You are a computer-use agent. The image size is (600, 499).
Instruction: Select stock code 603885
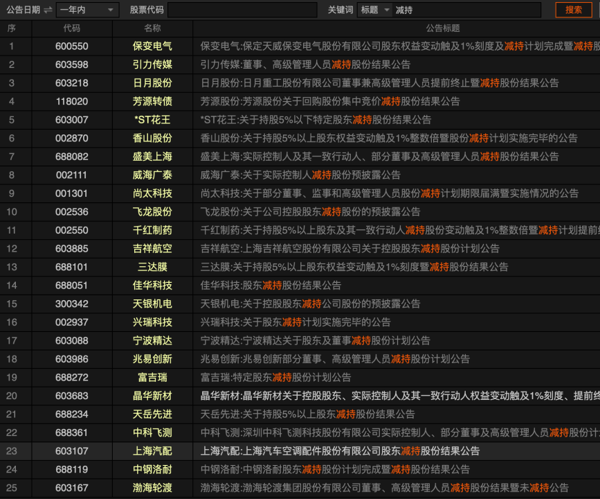point(71,249)
